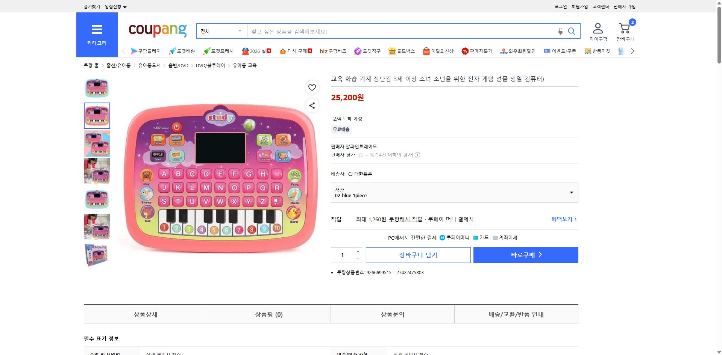Open the 카테고리 hamburger menu
722x355 pixels.
(x=97, y=30)
